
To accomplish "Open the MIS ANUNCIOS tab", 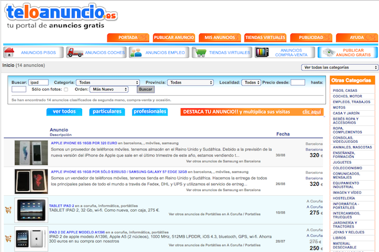I will [220, 38].
